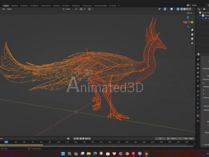The image size is (209, 157).
Task: Open the World properties tab
Action: (x=198, y=81)
